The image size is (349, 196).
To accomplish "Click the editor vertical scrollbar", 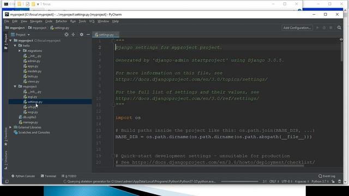I will 341,52.
